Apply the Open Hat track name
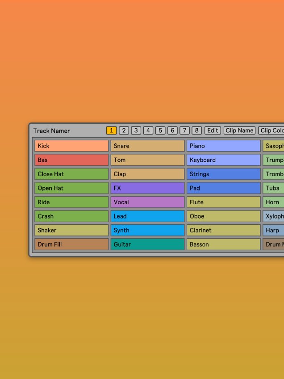The image size is (284, 379). click(71, 188)
